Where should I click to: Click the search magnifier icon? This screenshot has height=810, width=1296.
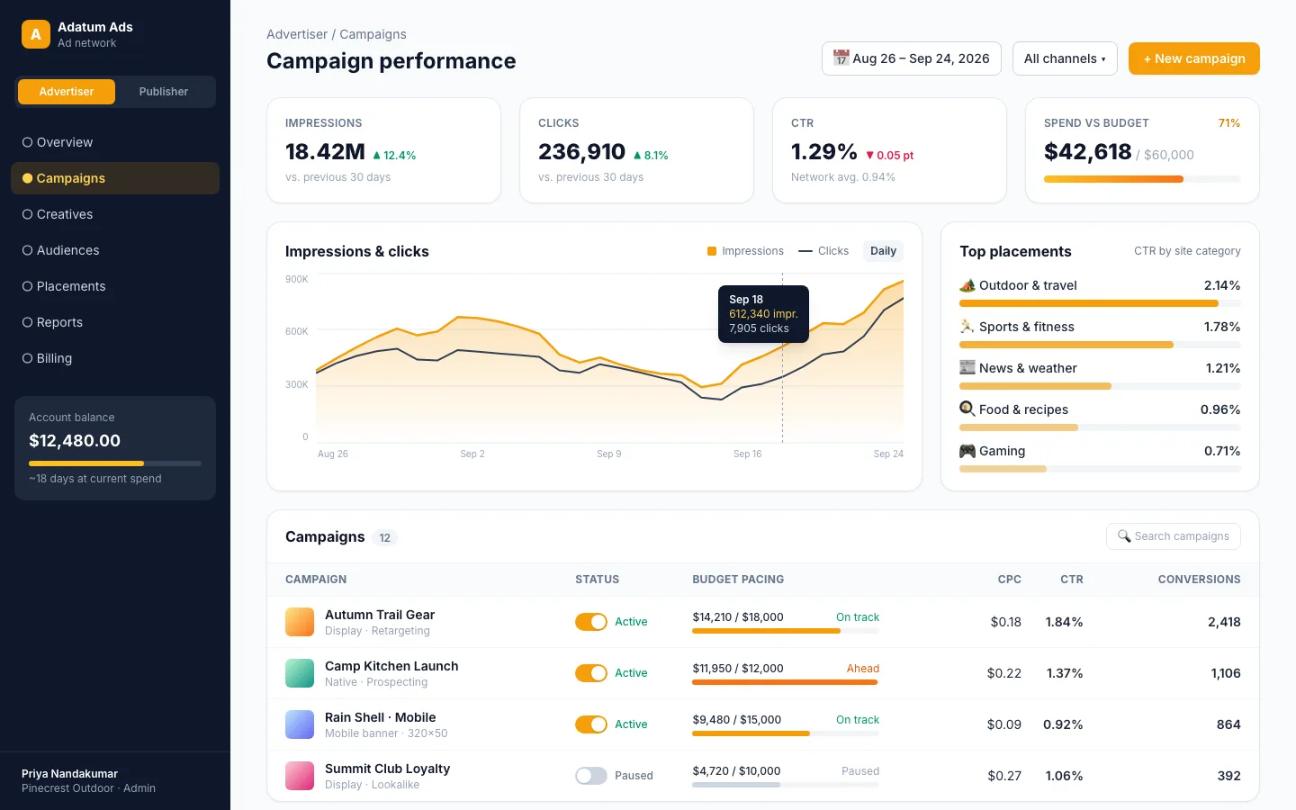click(x=1124, y=536)
